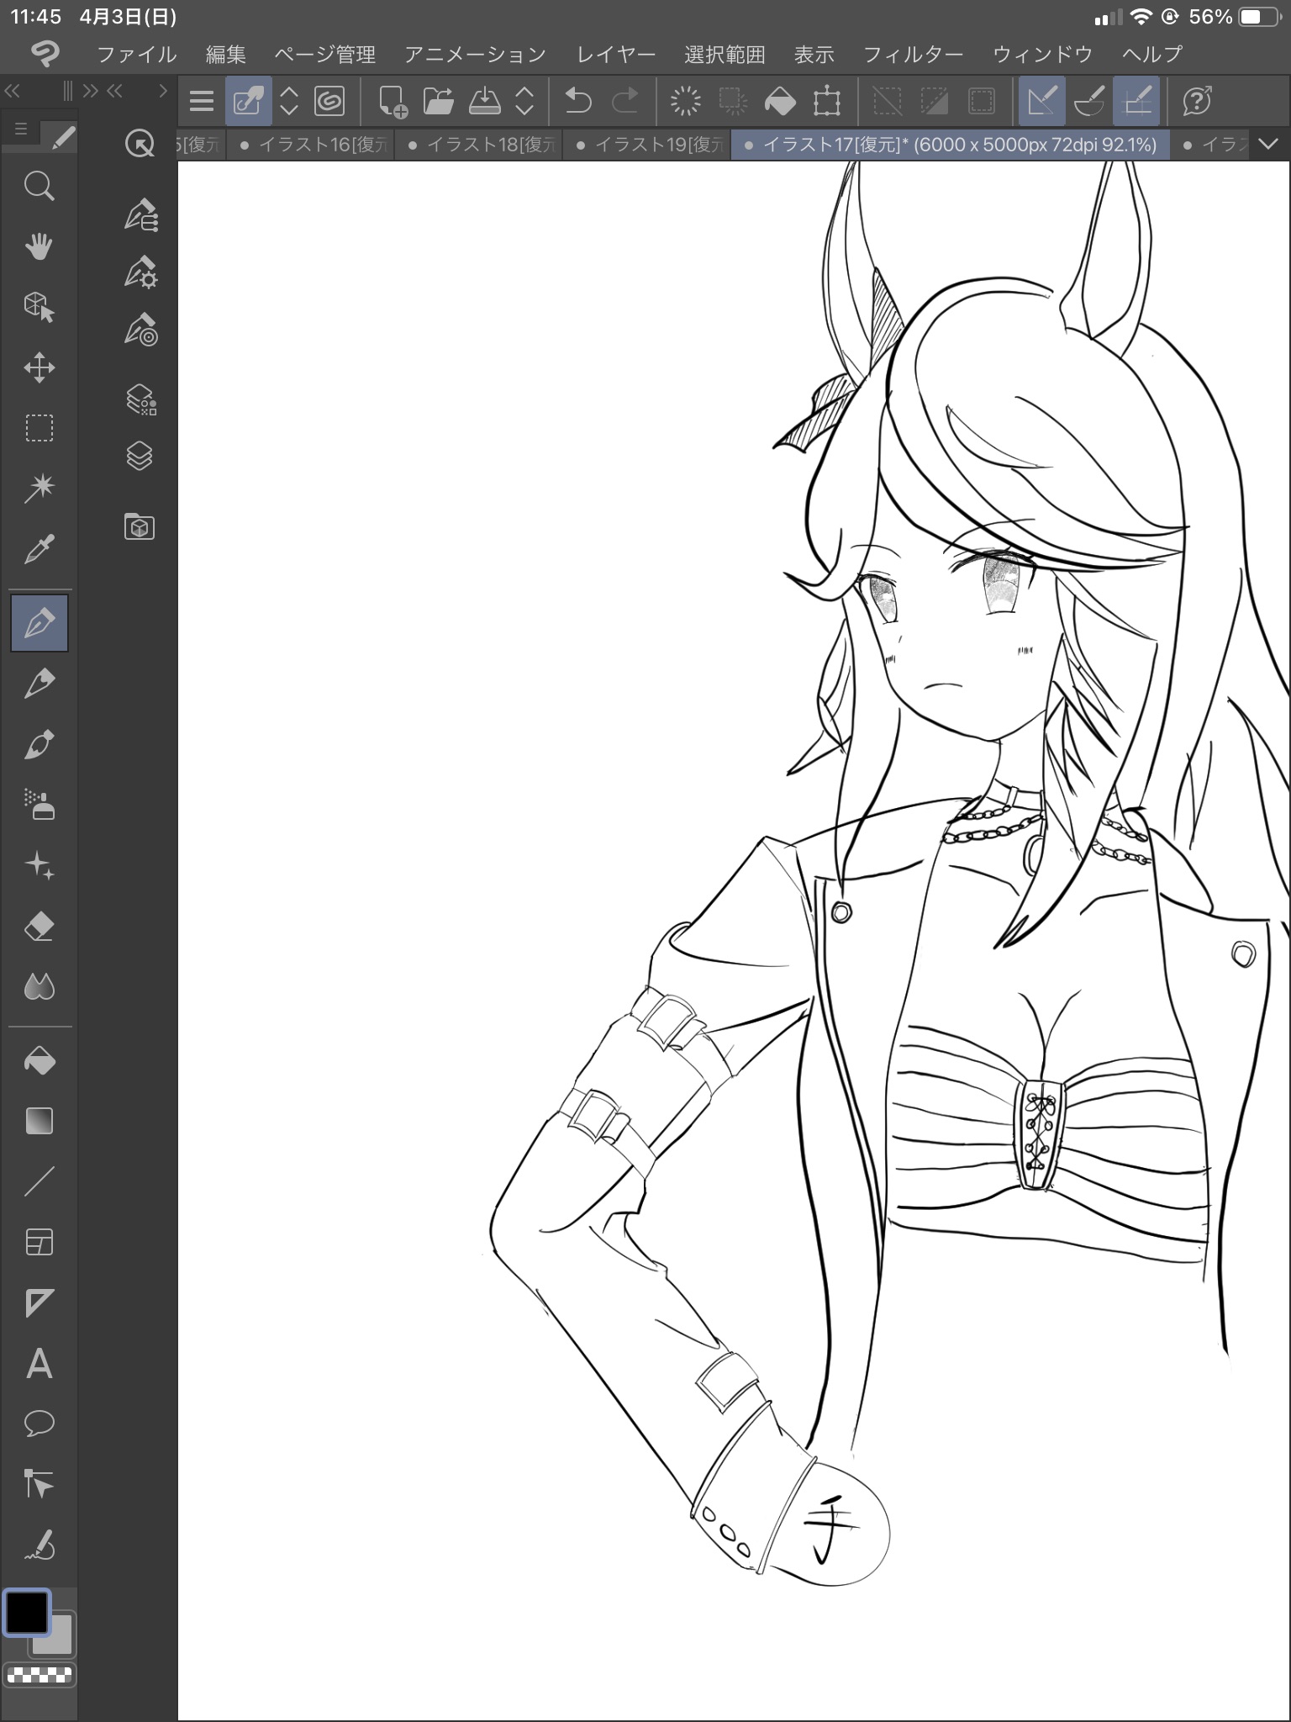Save the current illustration
Screen dimensions: 1291x1722
484,102
